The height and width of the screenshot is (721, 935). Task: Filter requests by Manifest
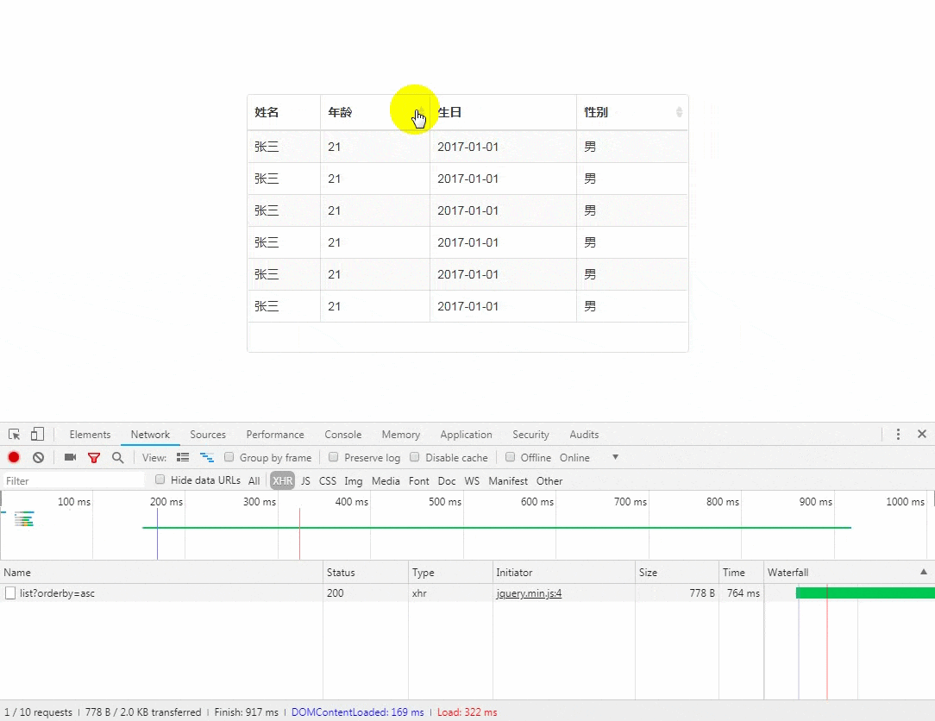point(508,480)
